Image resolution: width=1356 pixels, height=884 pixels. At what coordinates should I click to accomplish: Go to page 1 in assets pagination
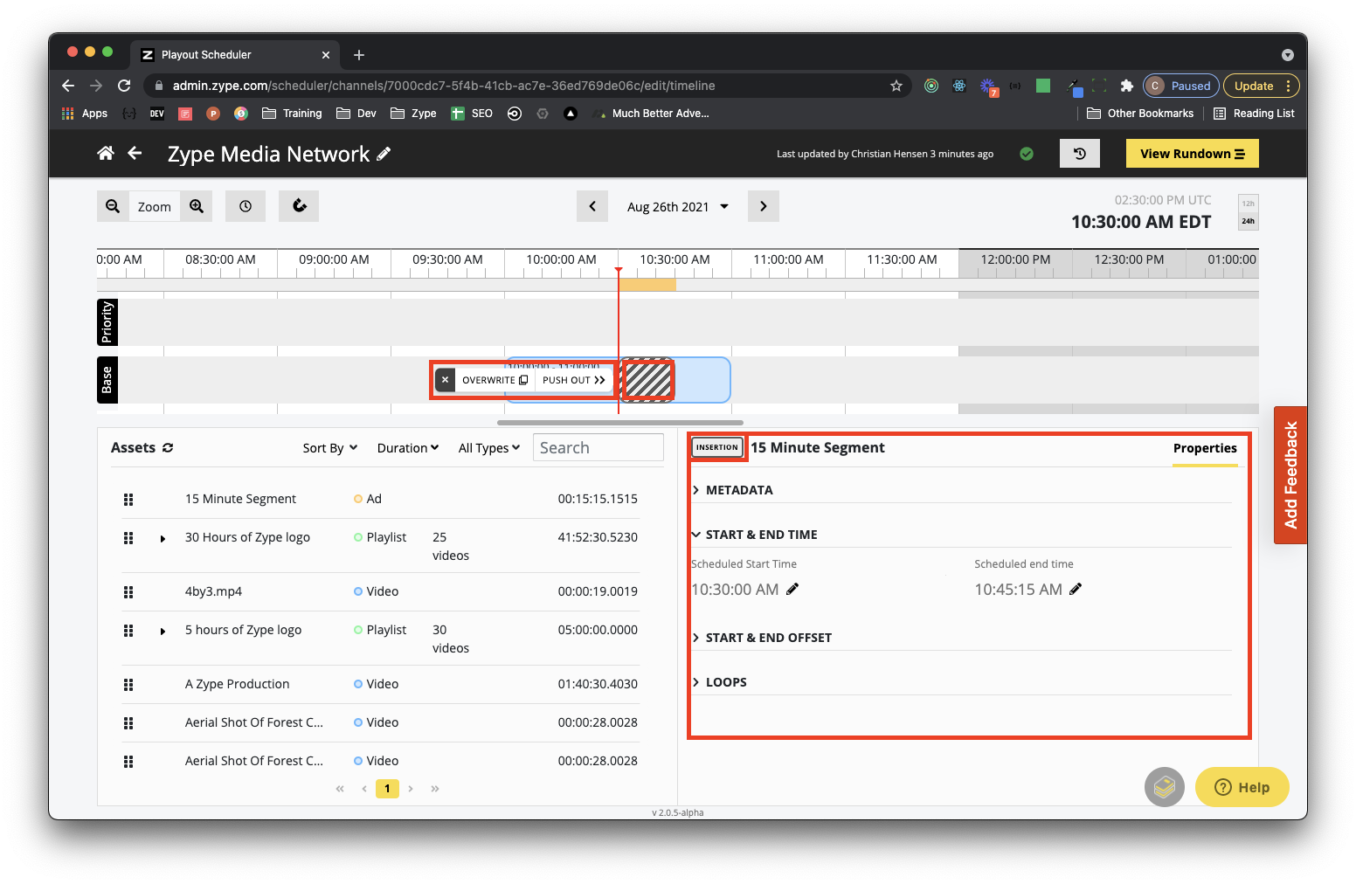click(387, 789)
